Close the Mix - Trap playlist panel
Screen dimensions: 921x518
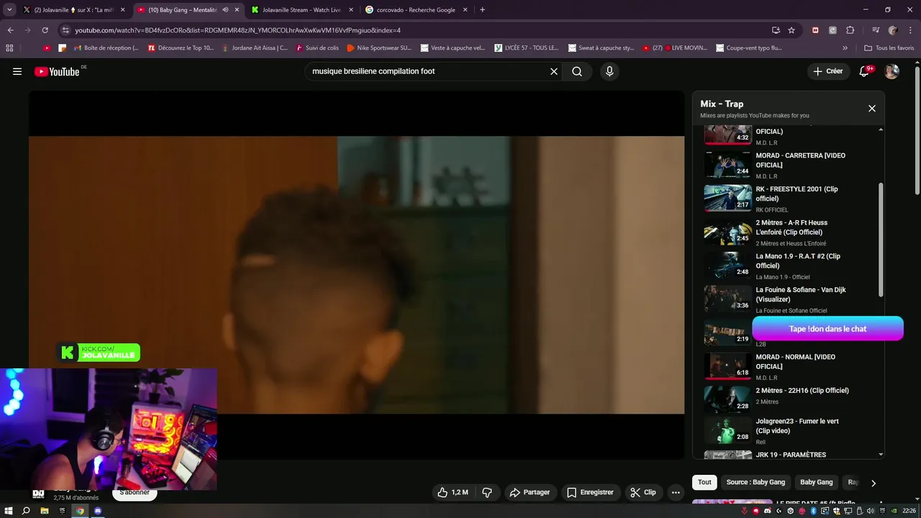[x=872, y=109]
